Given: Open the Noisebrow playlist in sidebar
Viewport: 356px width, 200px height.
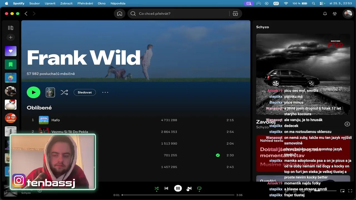Looking at the screenshot, I should point(11,118).
